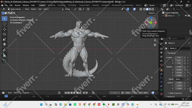Choose the Measure tool

[5, 55]
